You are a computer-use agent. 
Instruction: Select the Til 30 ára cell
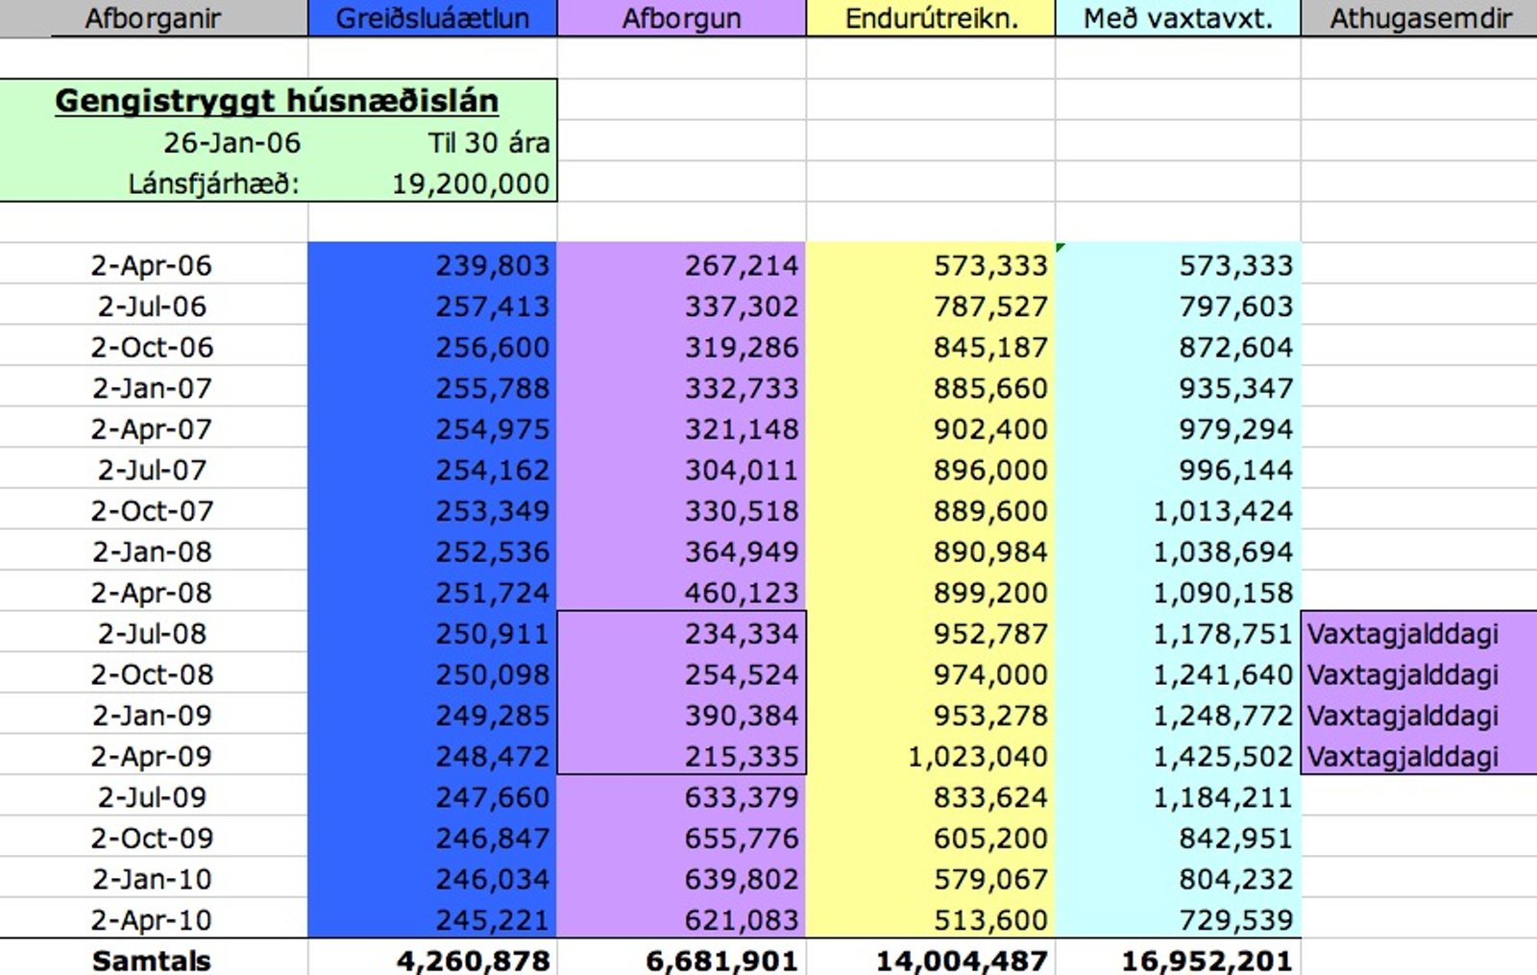432,142
